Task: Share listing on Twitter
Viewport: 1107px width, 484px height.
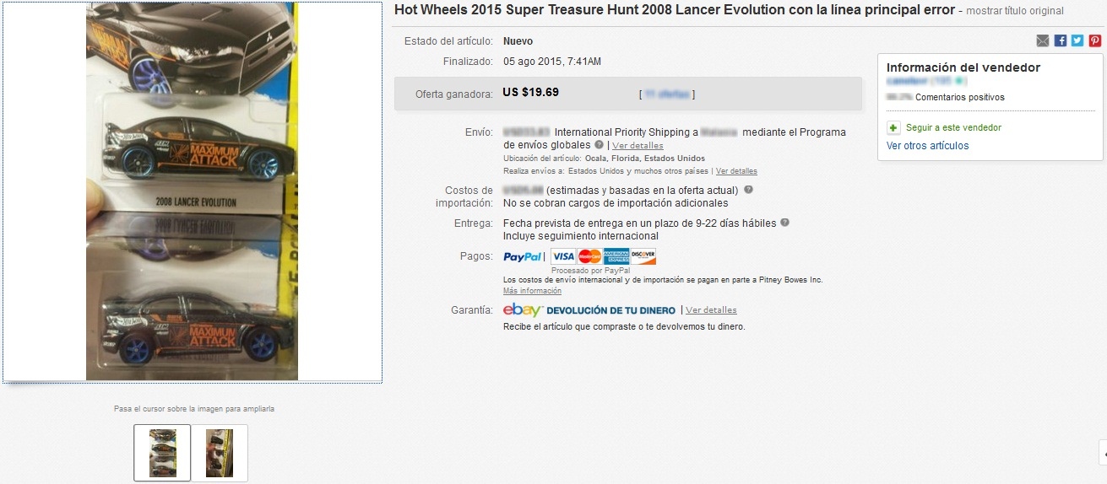Action: [x=1077, y=40]
